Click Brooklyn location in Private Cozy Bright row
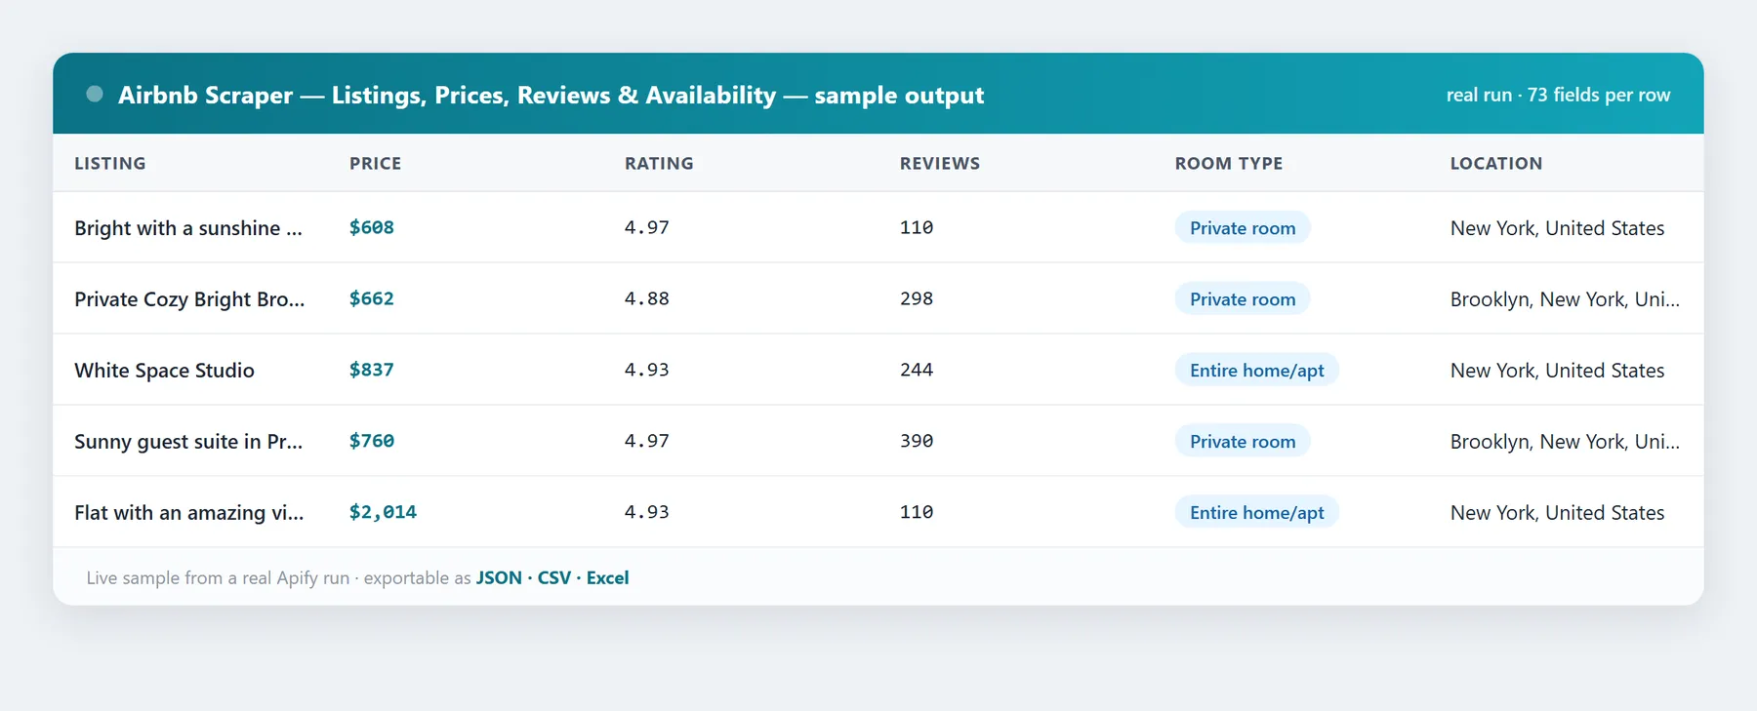1757x711 pixels. click(1565, 298)
